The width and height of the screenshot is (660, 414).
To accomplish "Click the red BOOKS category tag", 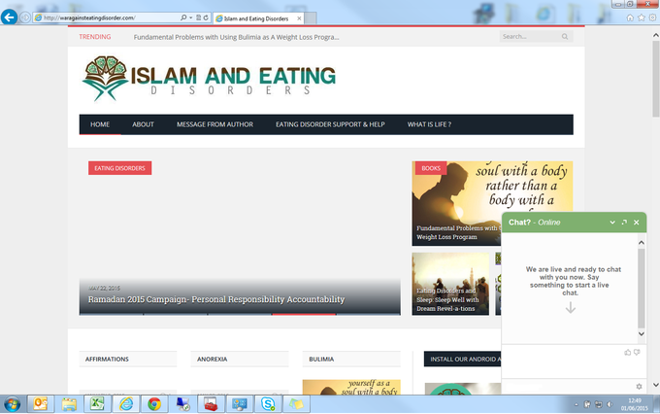I will 431,168.
